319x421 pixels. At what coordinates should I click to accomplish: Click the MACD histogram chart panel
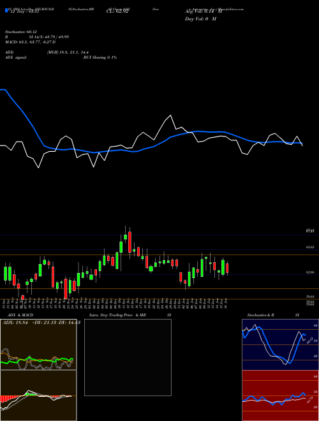click(38, 395)
